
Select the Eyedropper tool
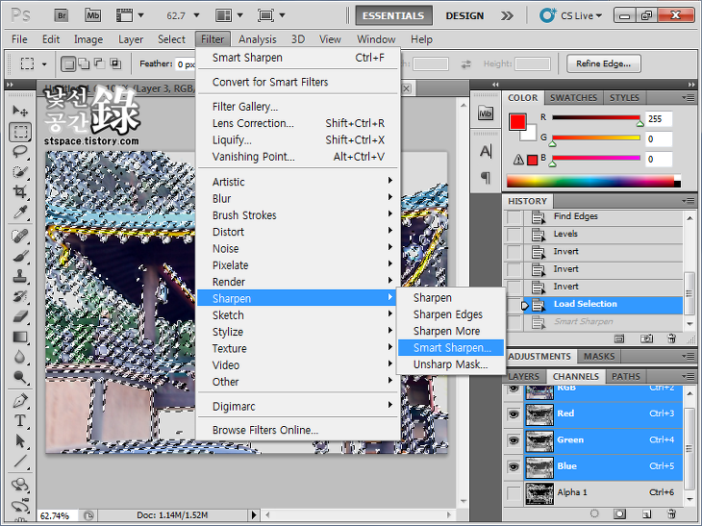tap(20, 213)
